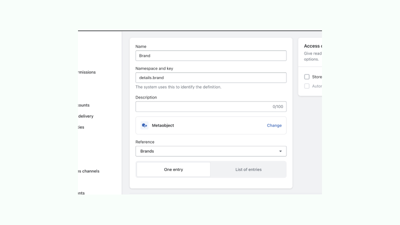Edit the Namespace and key field

point(210,77)
